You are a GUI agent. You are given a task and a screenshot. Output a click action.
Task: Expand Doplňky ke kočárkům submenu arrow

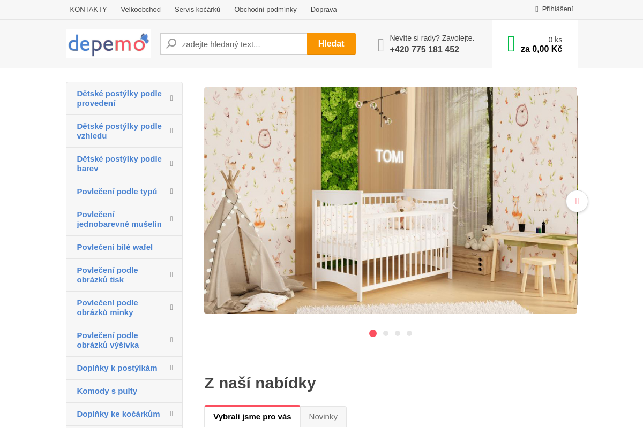point(171,414)
